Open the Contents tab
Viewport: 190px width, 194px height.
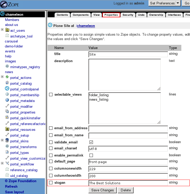click(62, 15)
